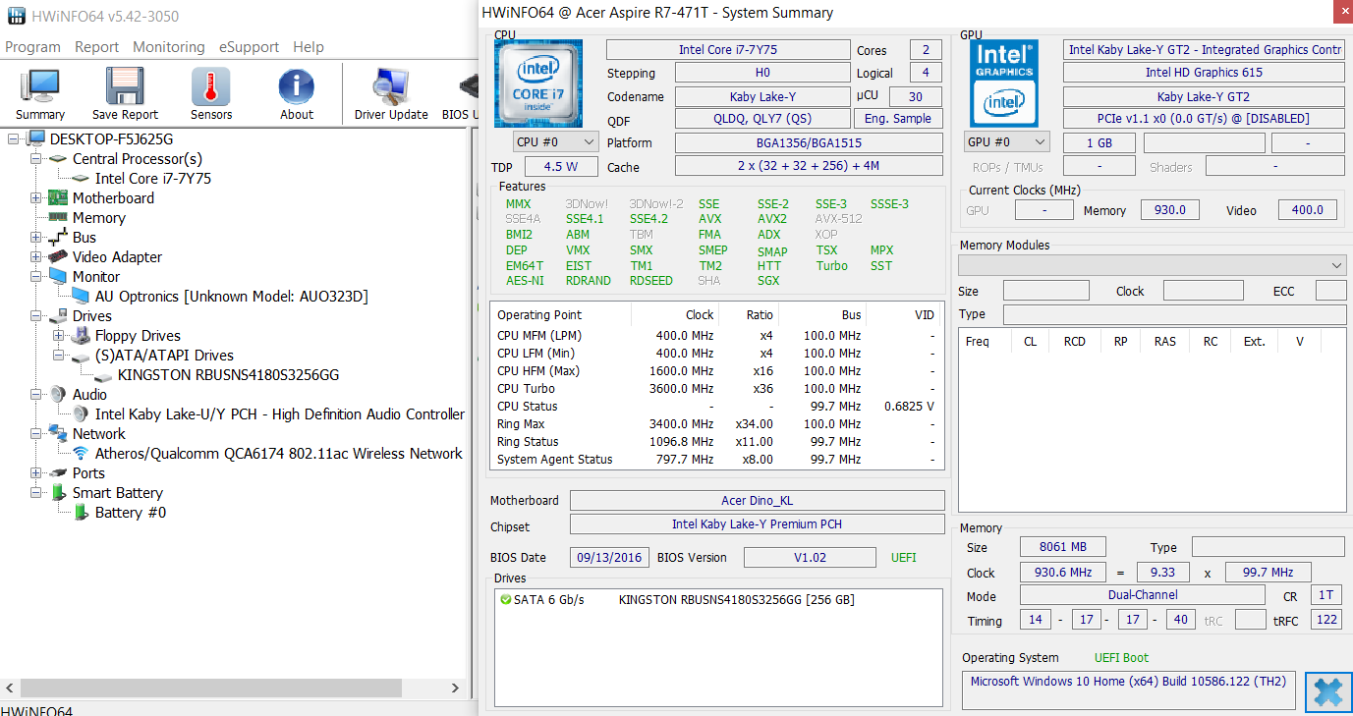The width and height of the screenshot is (1353, 716).
Task: Open the eSupport menu
Action: point(249,47)
